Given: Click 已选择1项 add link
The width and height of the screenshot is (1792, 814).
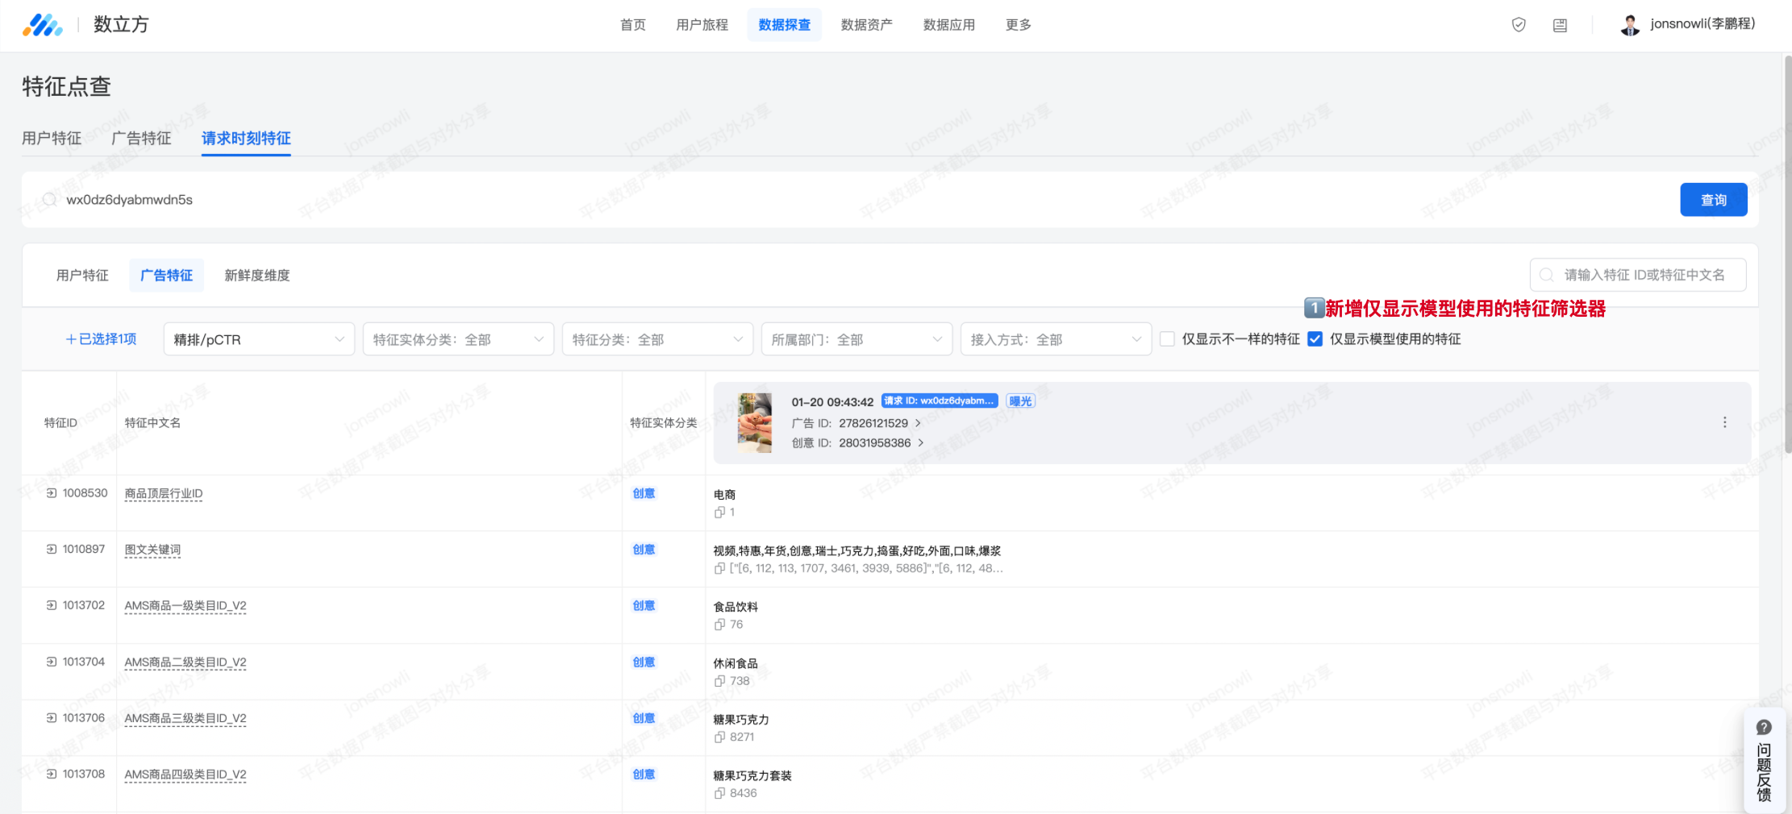Looking at the screenshot, I should 101,339.
